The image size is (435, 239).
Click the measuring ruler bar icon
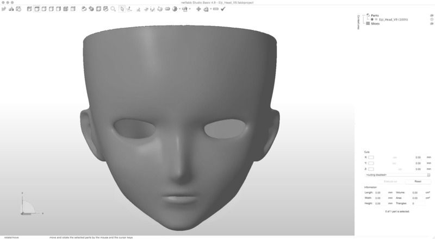pyautogui.click(x=215, y=9)
